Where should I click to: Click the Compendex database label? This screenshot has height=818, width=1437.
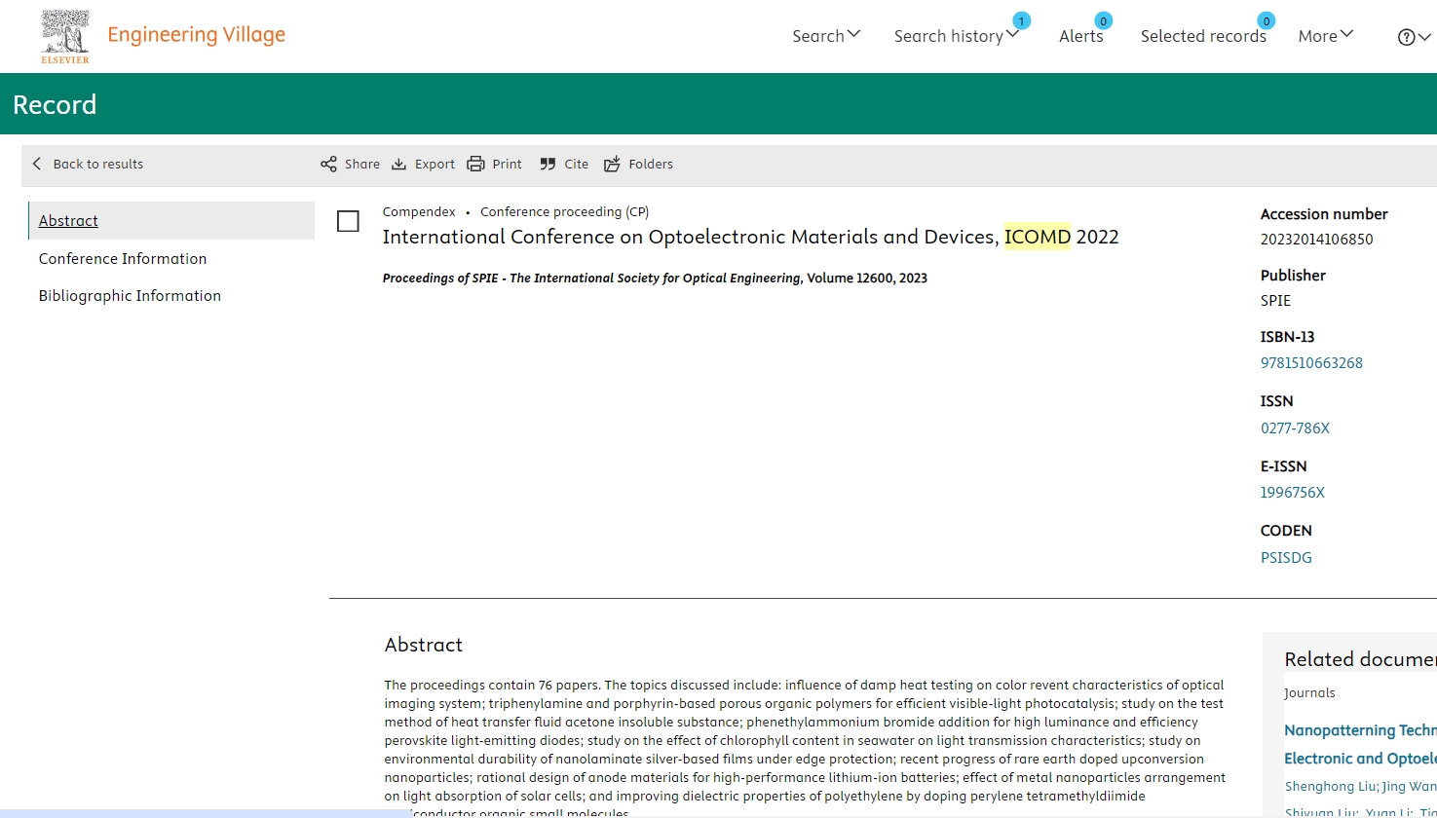point(419,211)
